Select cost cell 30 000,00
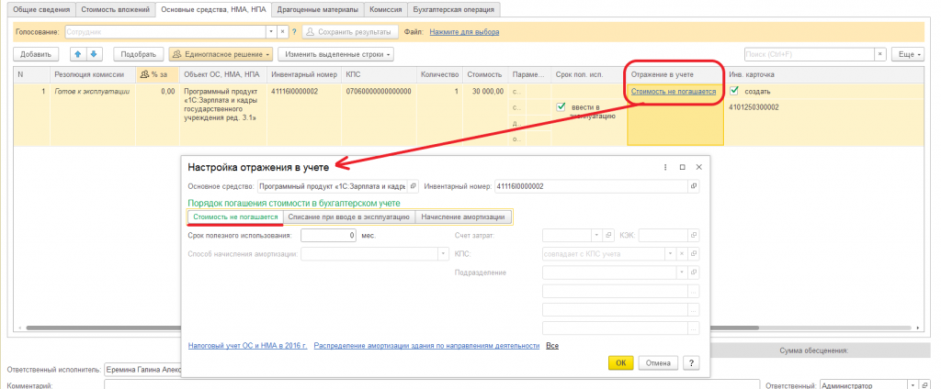 pos(487,92)
